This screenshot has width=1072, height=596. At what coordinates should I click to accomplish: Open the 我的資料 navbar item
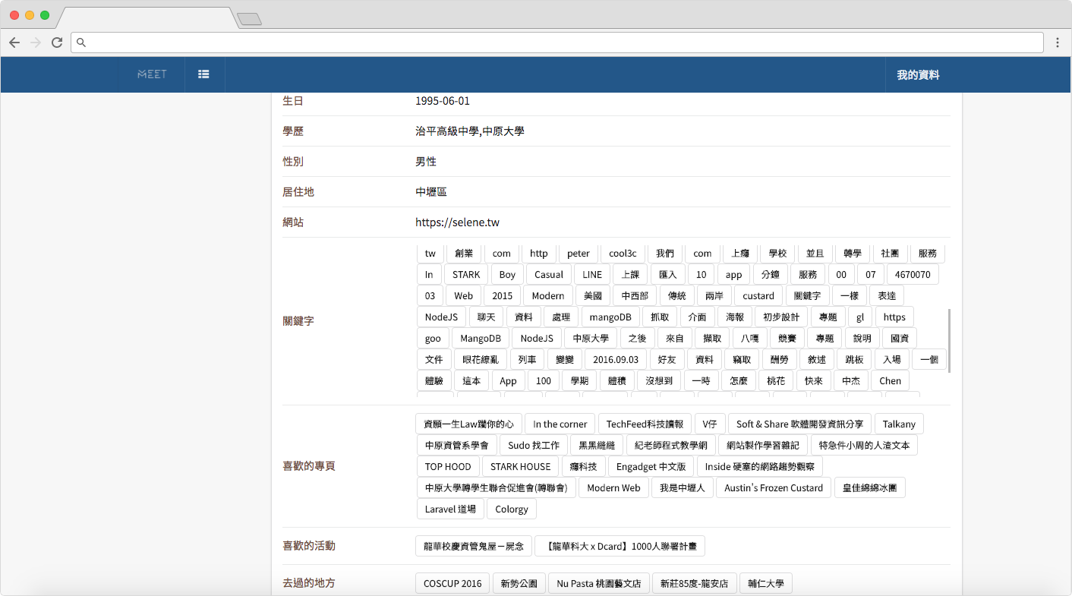(918, 75)
